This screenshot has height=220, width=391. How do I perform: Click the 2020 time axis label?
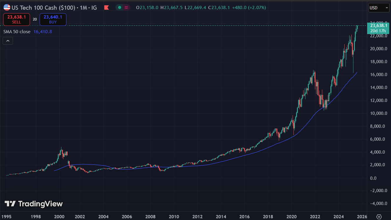point(291,216)
